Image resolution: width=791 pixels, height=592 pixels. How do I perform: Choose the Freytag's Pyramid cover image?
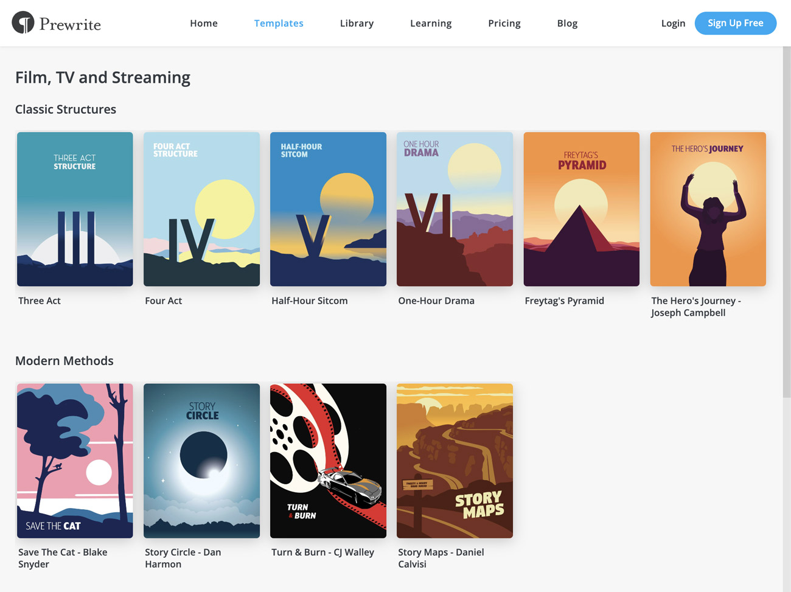coord(581,209)
